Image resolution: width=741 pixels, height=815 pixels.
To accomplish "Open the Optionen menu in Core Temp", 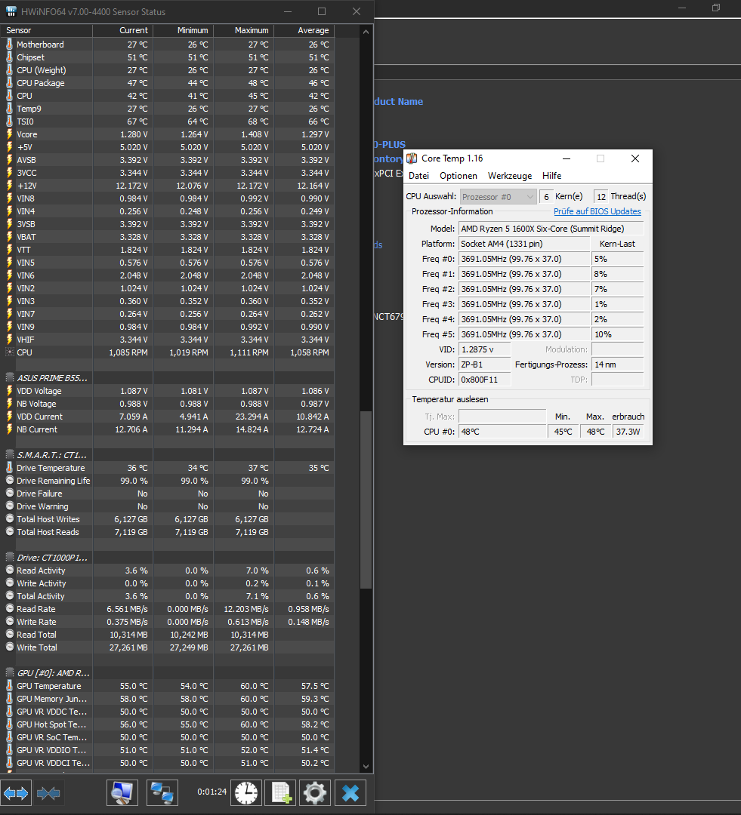I will [x=458, y=176].
